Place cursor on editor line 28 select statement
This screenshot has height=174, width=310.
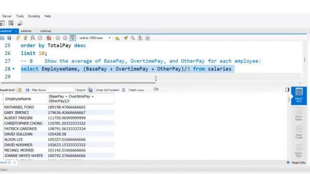(126, 69)
